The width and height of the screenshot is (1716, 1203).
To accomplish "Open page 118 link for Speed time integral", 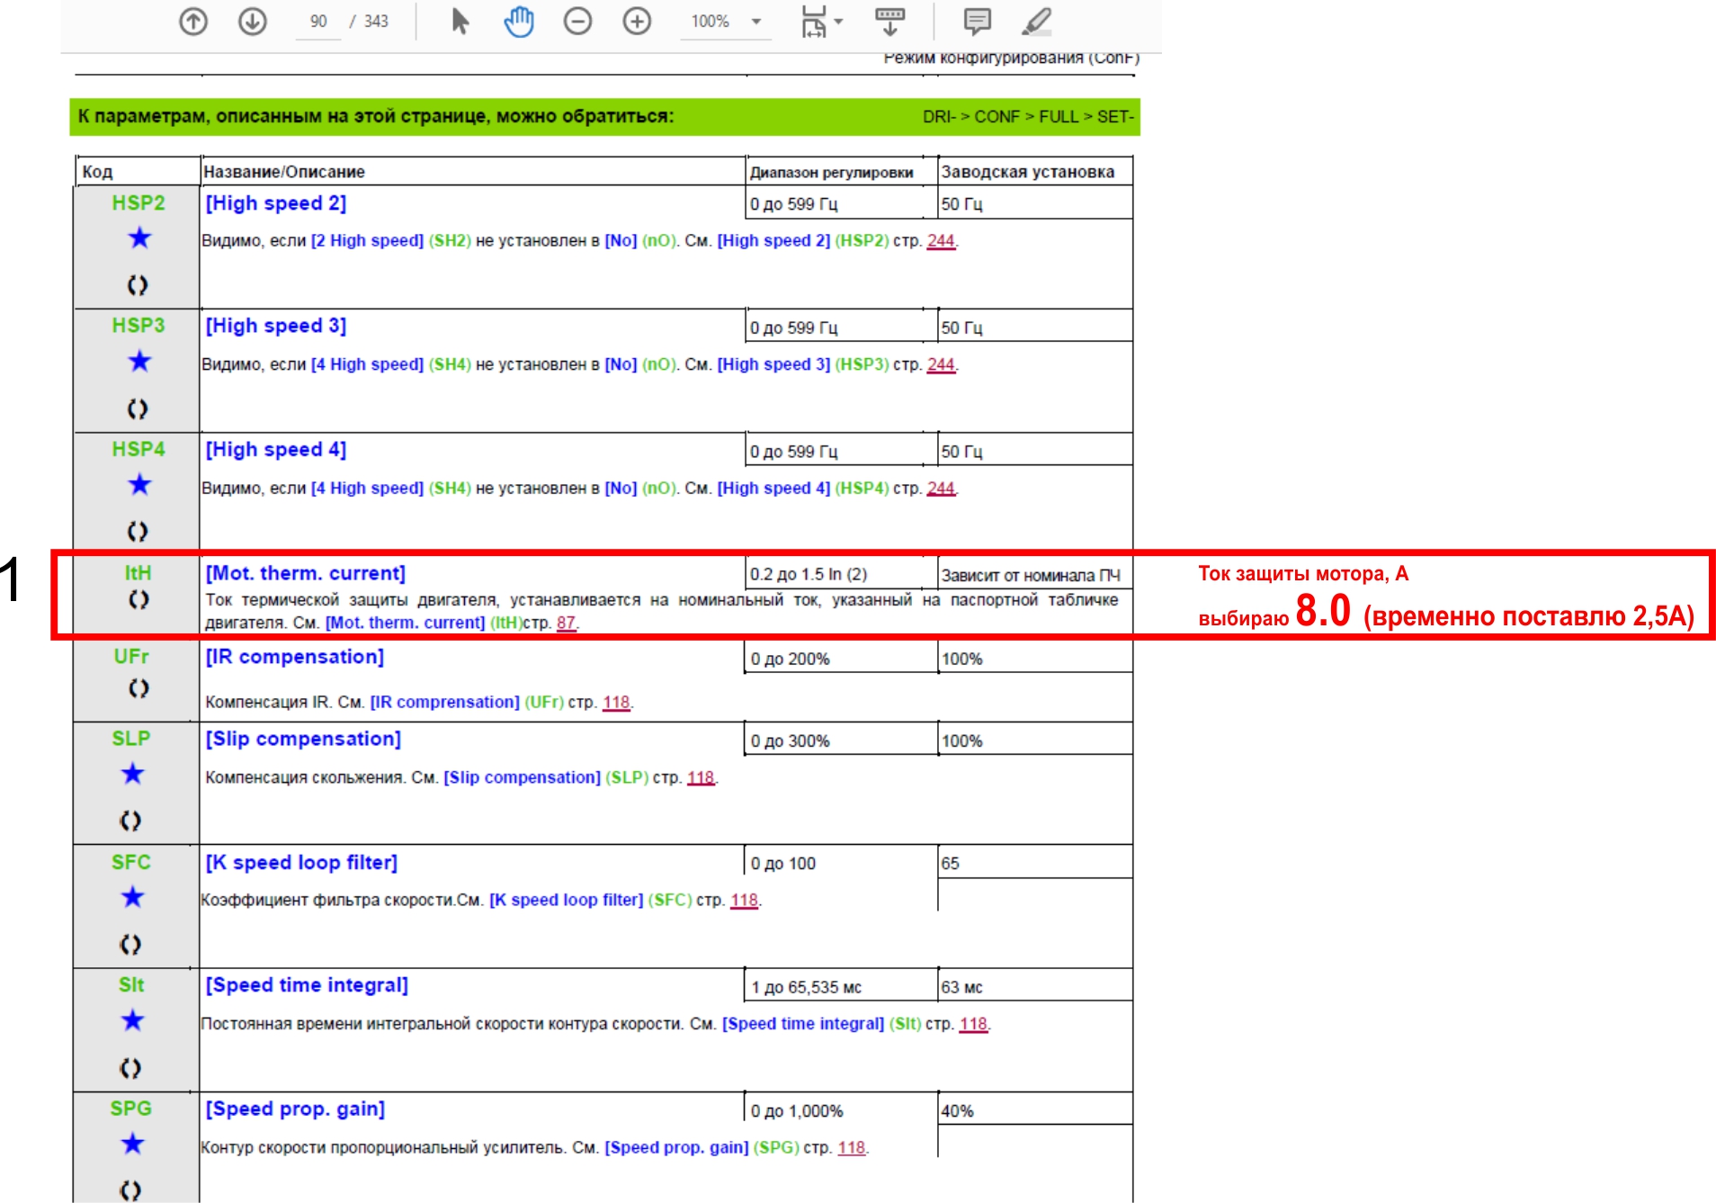I will tap(973, 1024).
